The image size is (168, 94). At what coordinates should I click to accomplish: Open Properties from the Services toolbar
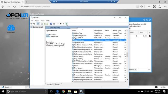[42, 24]
